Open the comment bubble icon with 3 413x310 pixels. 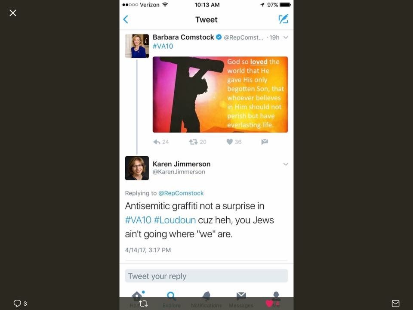20,303
